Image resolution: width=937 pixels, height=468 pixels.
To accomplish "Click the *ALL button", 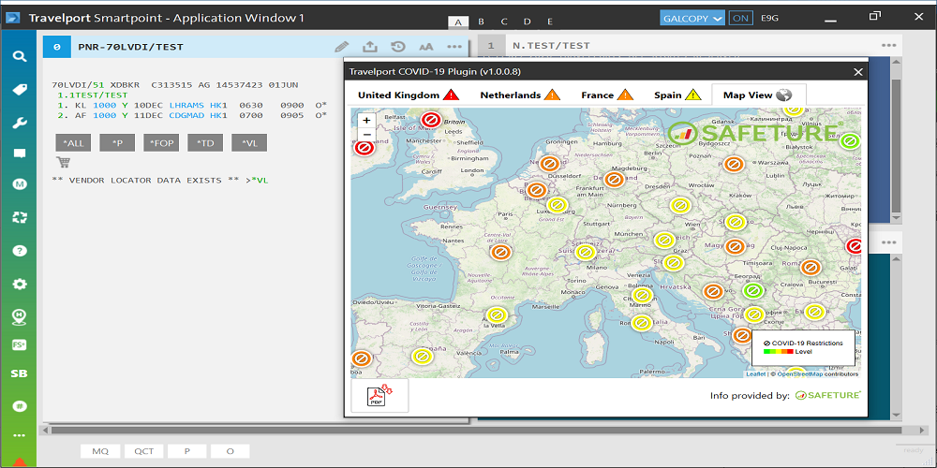I will click(x=73, y=142).
